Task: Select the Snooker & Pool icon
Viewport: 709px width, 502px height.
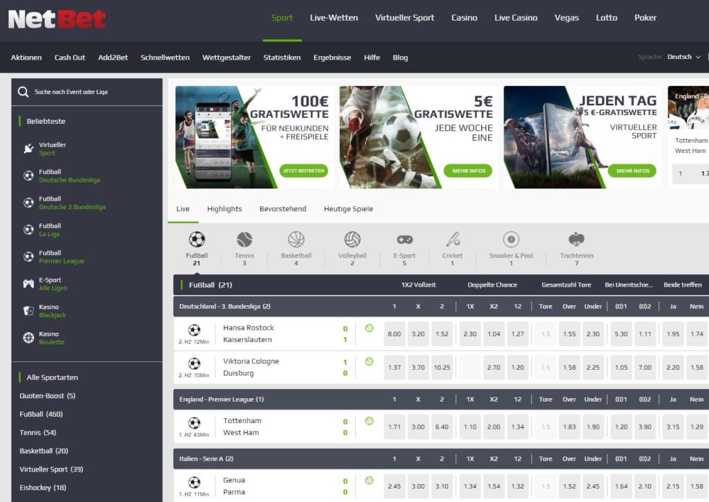Action: [x=511, y=240]
